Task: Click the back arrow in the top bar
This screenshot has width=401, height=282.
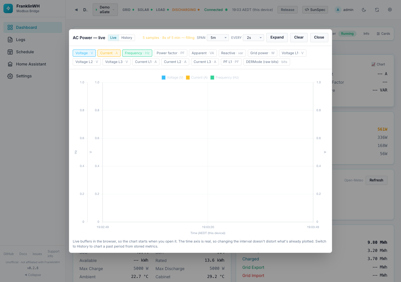Action: 76,10
